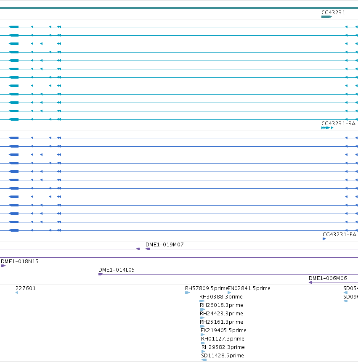358x362 pixels.
Task: Click the RH01127.3prime EST glyph
Action: coord(203,343)
